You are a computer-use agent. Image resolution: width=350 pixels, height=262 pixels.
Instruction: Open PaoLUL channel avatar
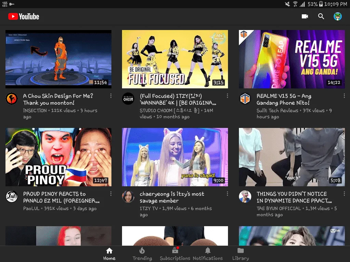(x=12, y=196)
